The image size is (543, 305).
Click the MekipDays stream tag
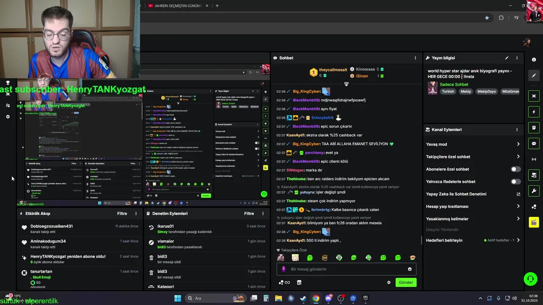tap(487, 91)
